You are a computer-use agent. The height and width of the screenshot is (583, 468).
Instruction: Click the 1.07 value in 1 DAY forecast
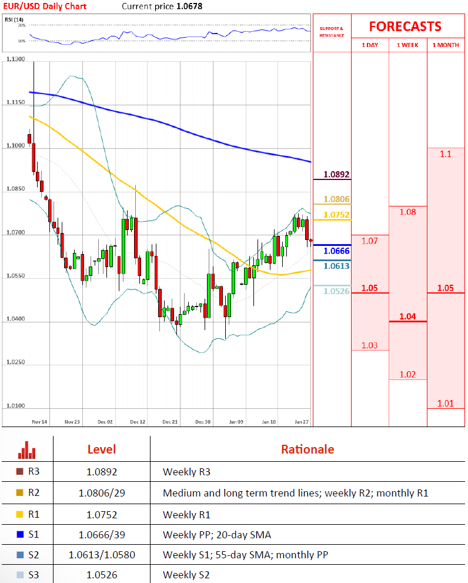click(369, 241)
